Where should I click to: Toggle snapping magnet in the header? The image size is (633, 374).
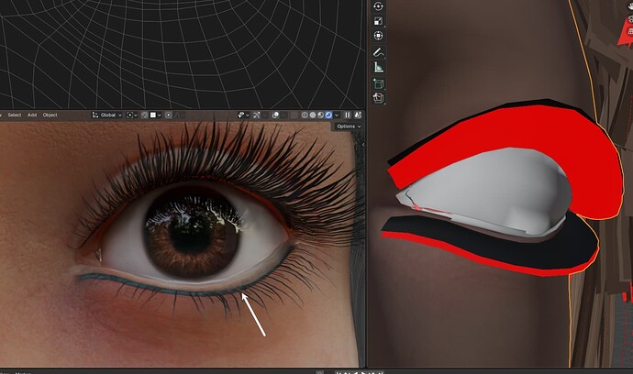tap(144, 115)
